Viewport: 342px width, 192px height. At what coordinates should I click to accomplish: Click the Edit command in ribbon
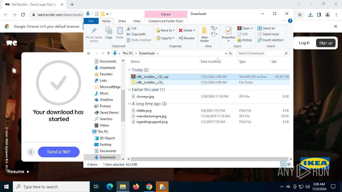coord(243,34)
